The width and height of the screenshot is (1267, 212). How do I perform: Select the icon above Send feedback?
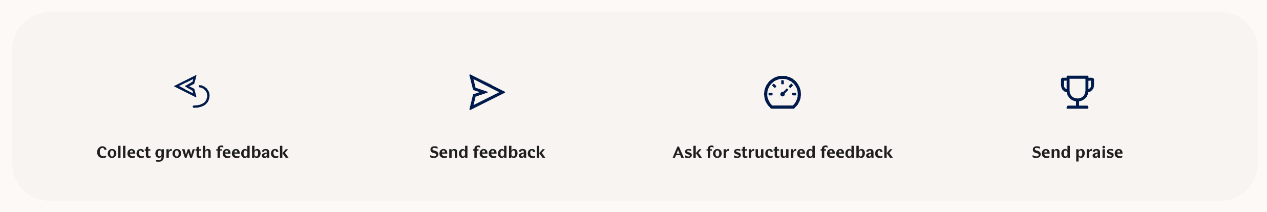point(487,92)
